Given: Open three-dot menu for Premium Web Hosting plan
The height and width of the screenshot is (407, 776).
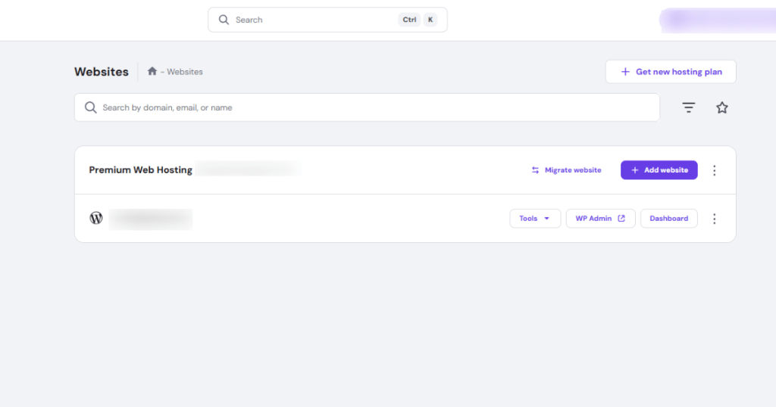Looking at the screenshot, I should click(714, 170).
